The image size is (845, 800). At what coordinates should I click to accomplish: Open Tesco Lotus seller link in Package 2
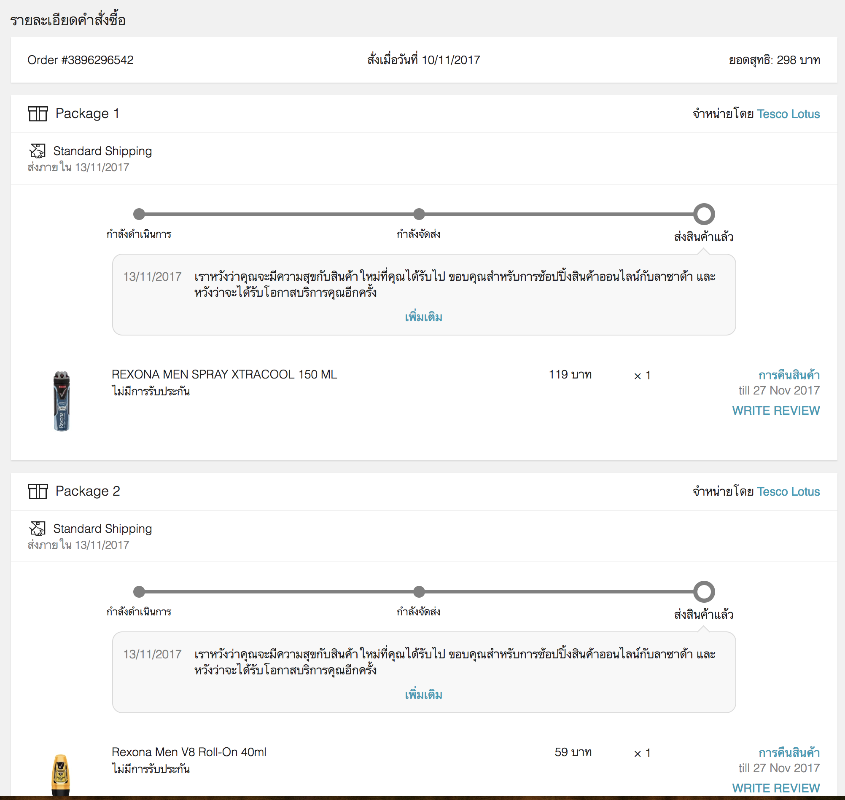pos(788,491)
